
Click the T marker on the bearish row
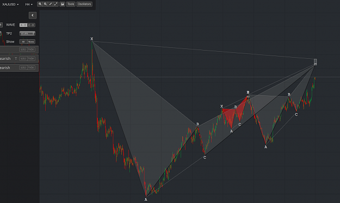pyautogui.click(x=16, y=59)
